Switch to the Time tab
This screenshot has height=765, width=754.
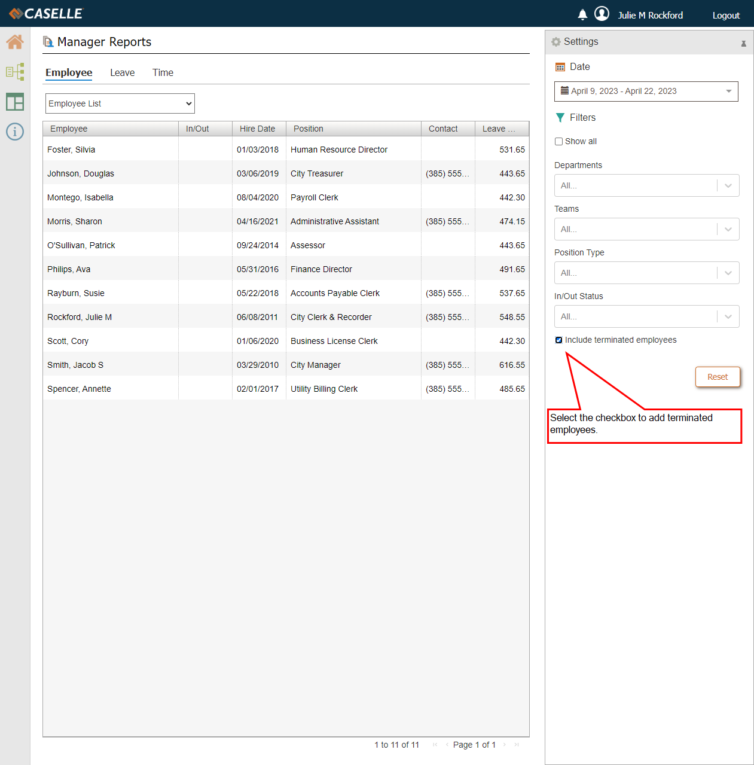pyautogui.click(x=163, y=73)
